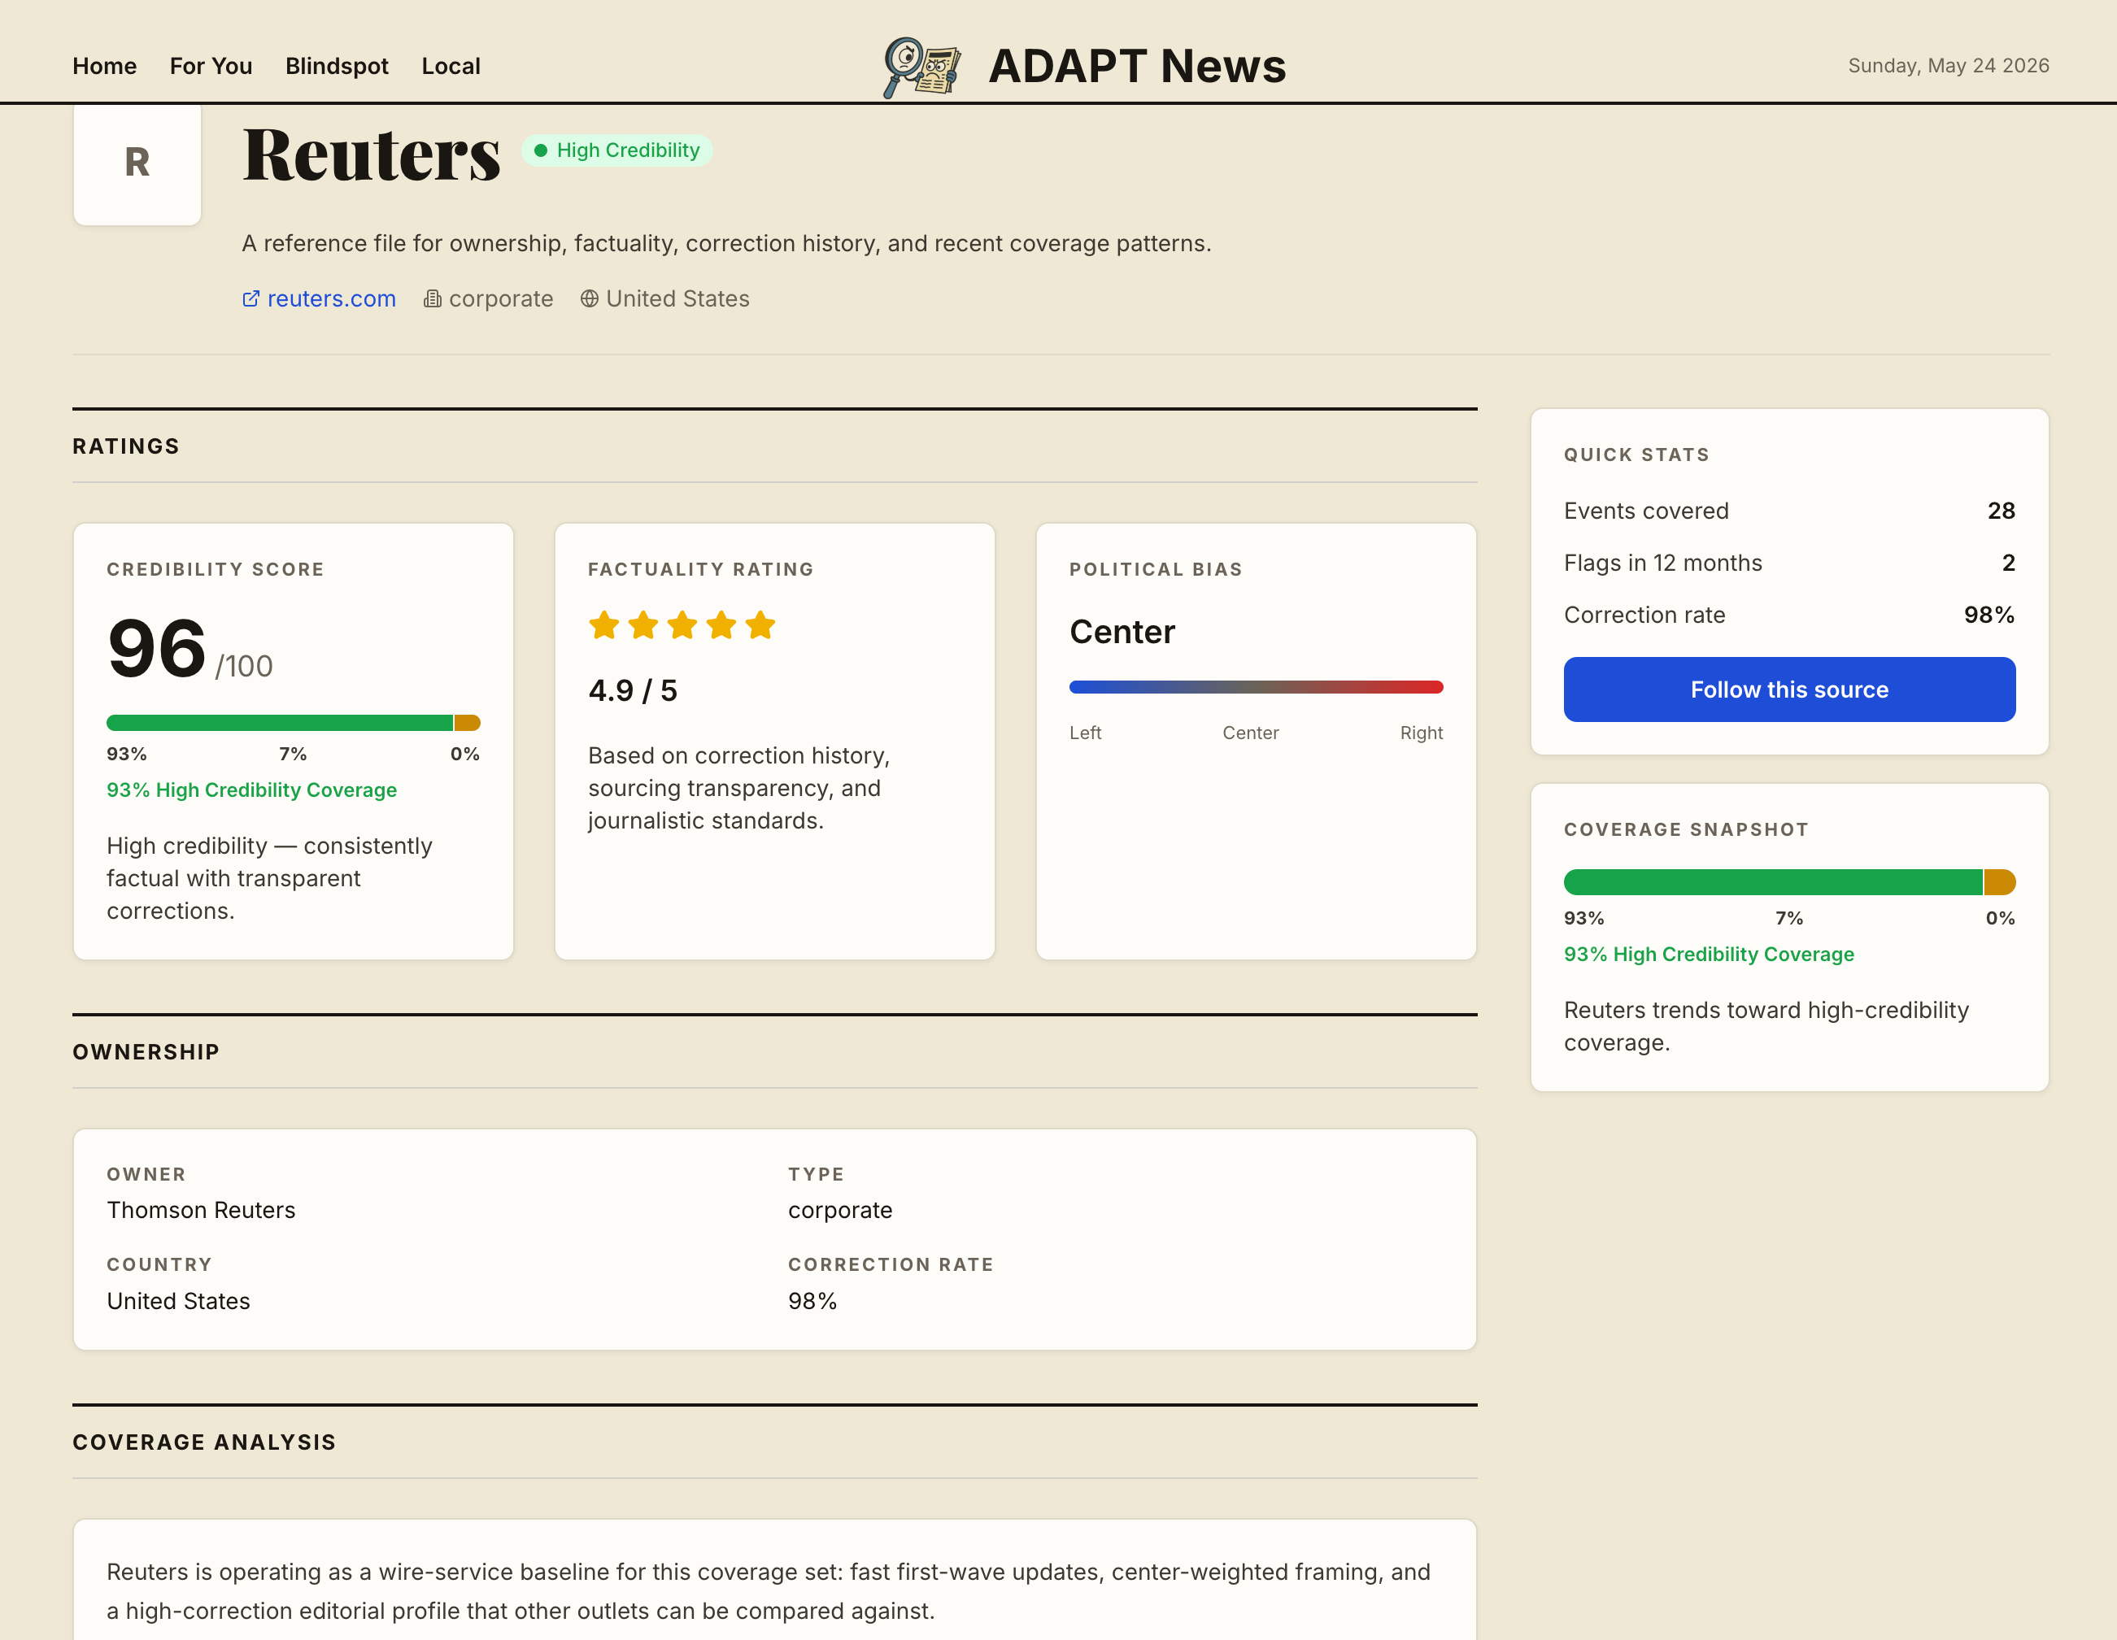Click the ADAPT News site title
This screenshot has width=2117, height=1640.
1137,66
